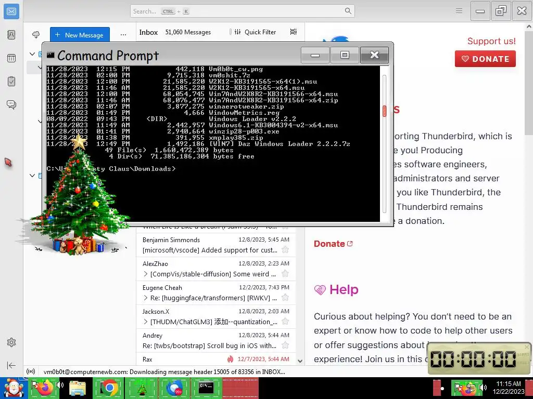Screen dimensions: 533x399
Task: Click the Help heading
Action: pyautogui.click(x=344, y=289)
